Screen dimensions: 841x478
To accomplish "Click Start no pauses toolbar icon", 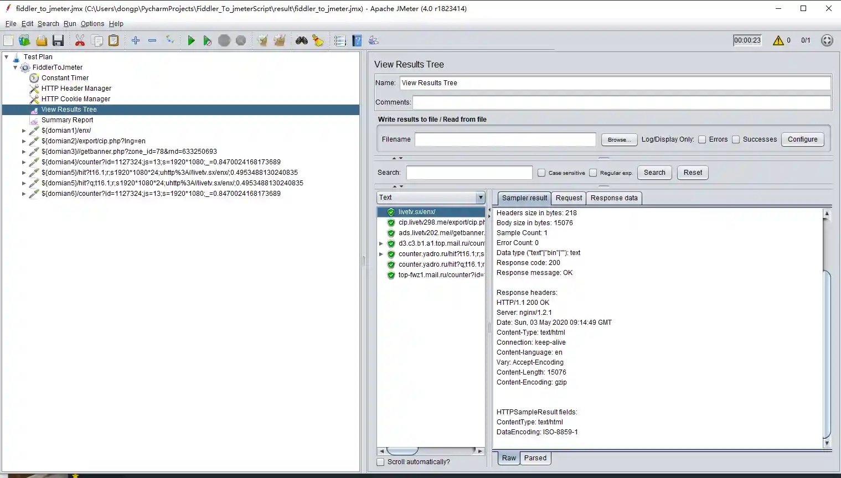I will tap(207, 40).
